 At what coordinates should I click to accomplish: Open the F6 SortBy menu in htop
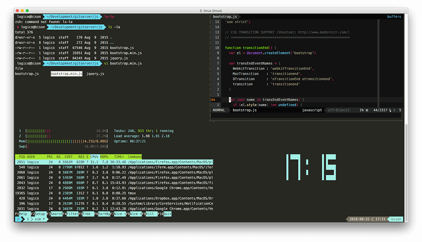tap(103, 214)
